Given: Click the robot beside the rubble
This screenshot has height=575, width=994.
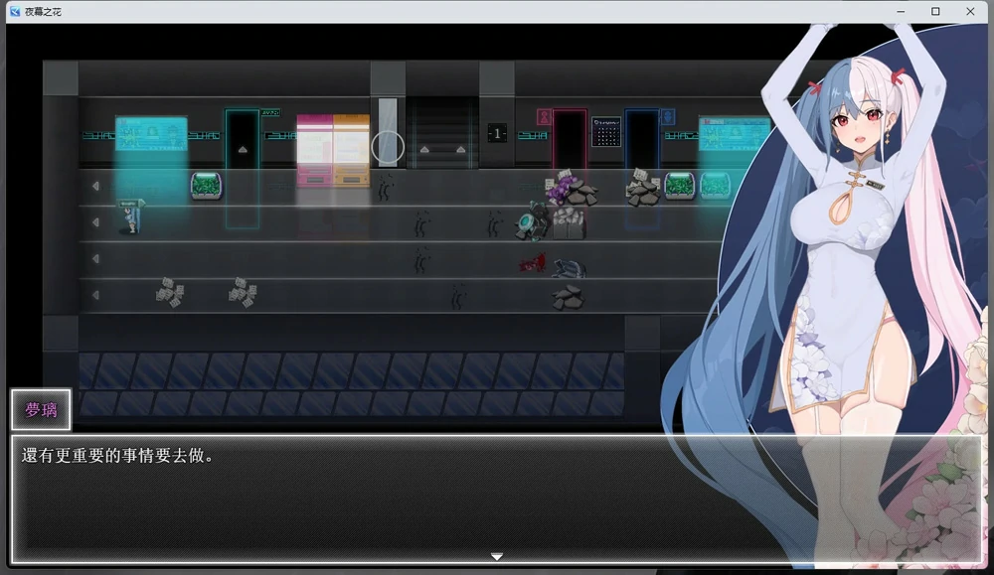Looking at the screenshot, I should [531, 222].
